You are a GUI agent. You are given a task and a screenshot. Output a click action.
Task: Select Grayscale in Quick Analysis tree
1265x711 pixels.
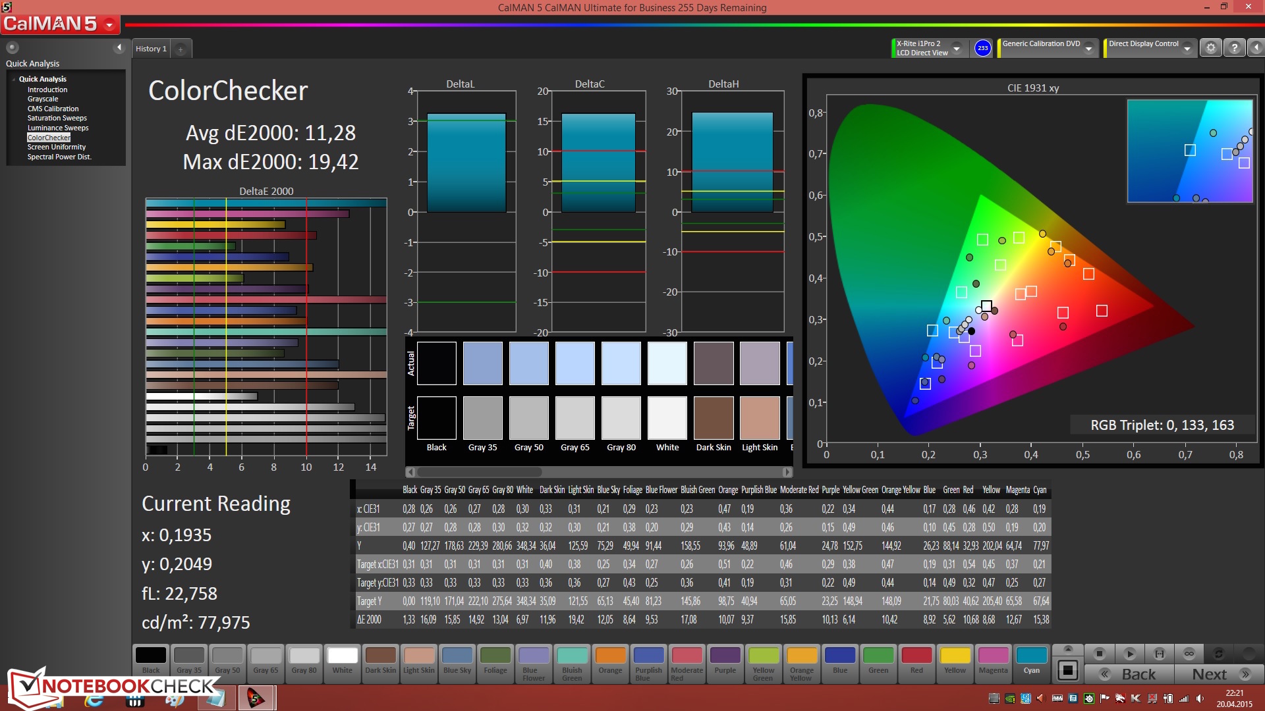point(43,99)
